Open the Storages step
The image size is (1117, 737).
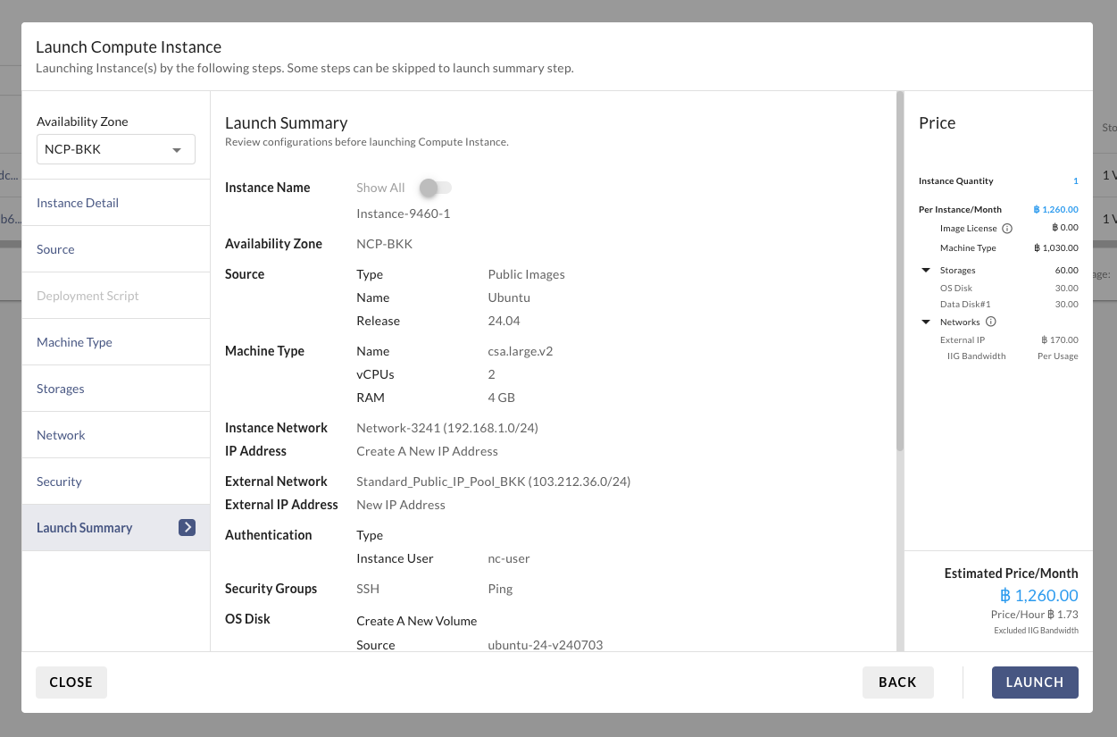point(61,389)
